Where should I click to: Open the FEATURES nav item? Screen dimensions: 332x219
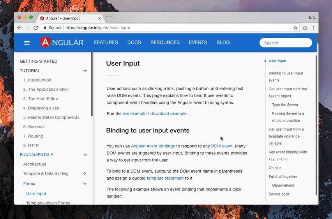[x=106, y=42]
